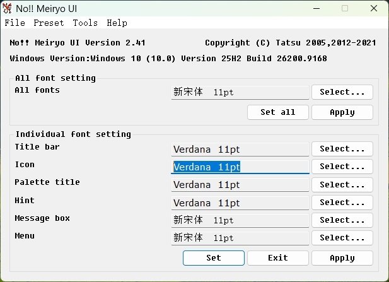Click Apply in Individual font setting group
This screenshot has width=389, height=282.
click(342, 258)
